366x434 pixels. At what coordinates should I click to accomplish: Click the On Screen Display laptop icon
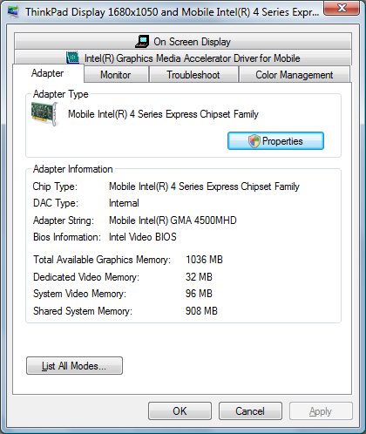click(142, 42)
